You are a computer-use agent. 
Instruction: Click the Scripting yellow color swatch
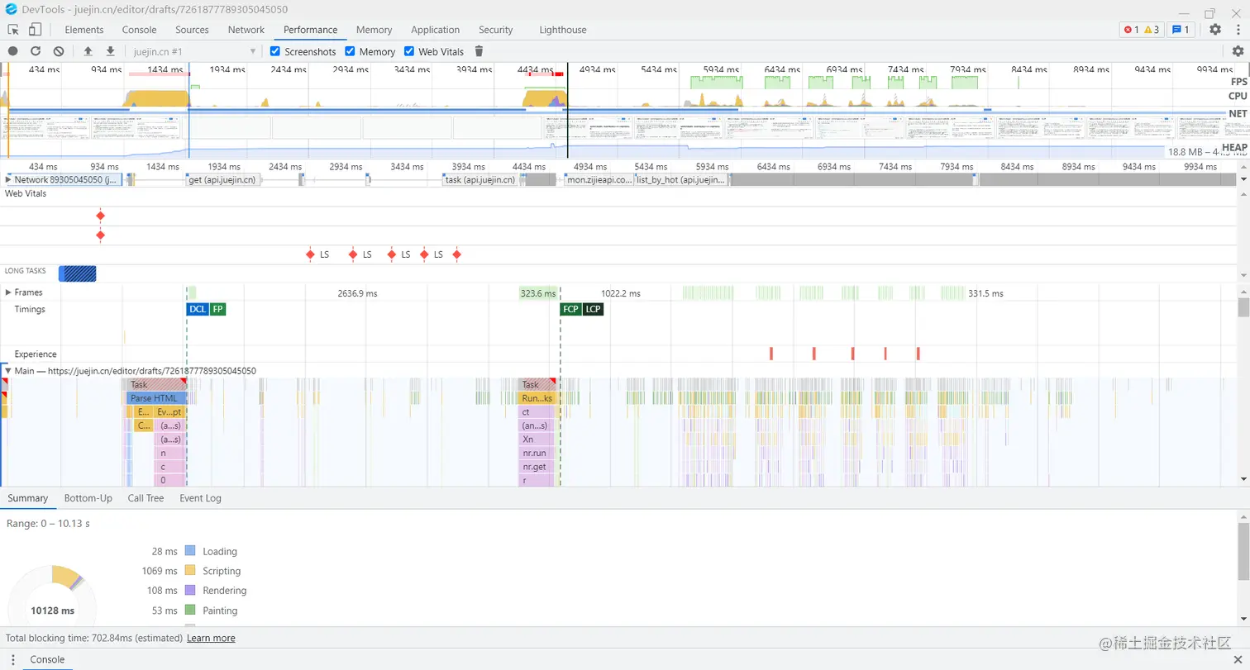point(190,571)
